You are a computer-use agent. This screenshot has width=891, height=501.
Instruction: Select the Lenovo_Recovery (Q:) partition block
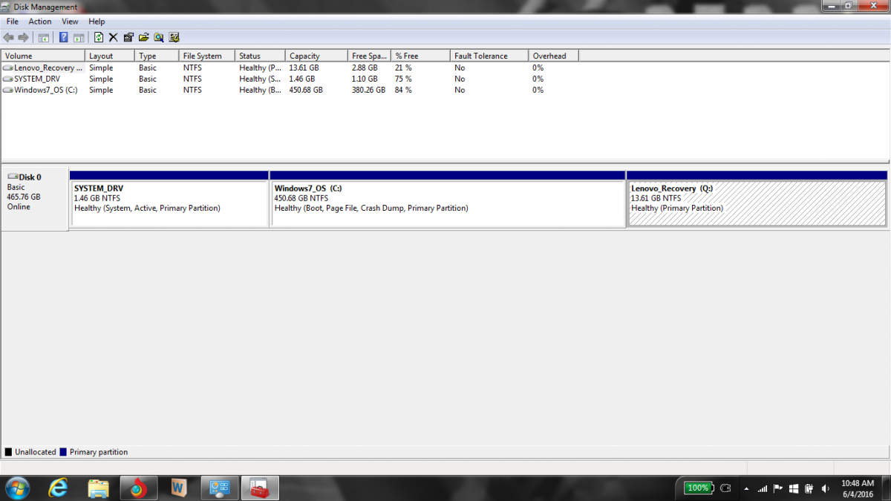(x=757, y=199)
